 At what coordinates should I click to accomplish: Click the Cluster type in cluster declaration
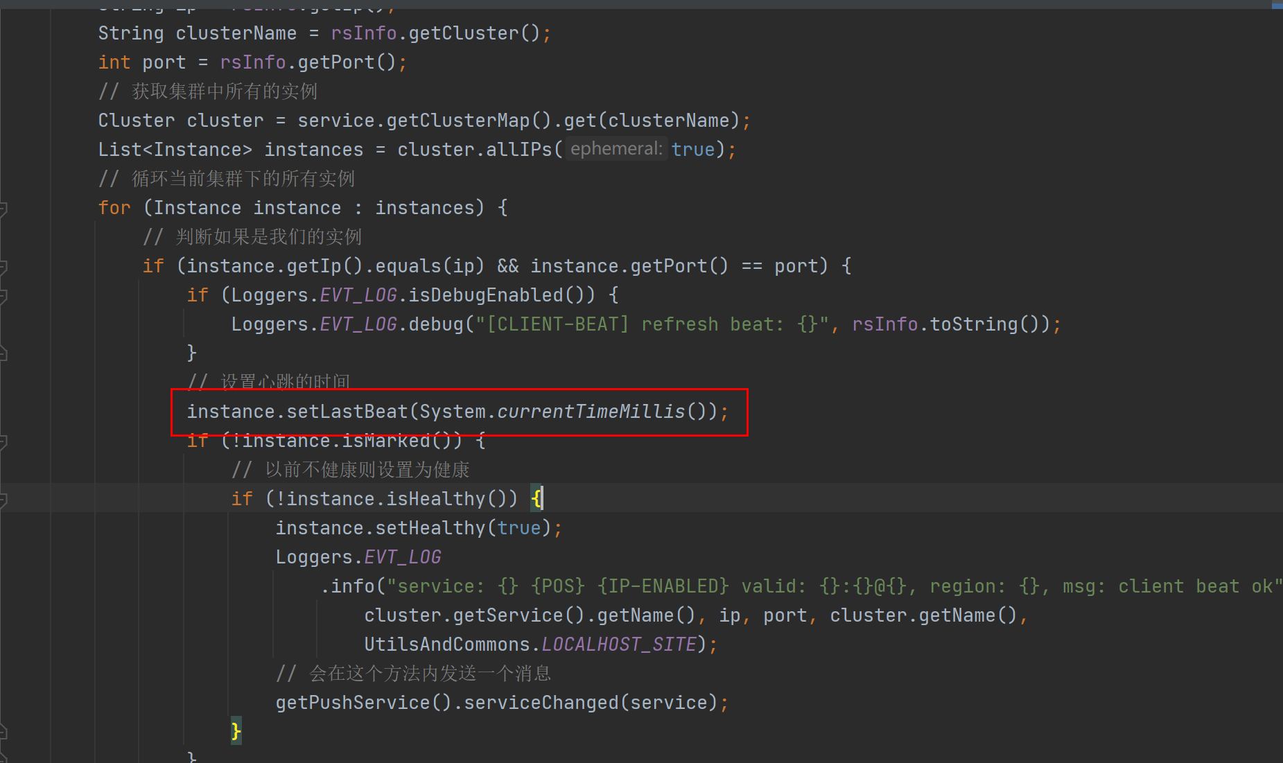pyautogui.click(x=137, y=121)
